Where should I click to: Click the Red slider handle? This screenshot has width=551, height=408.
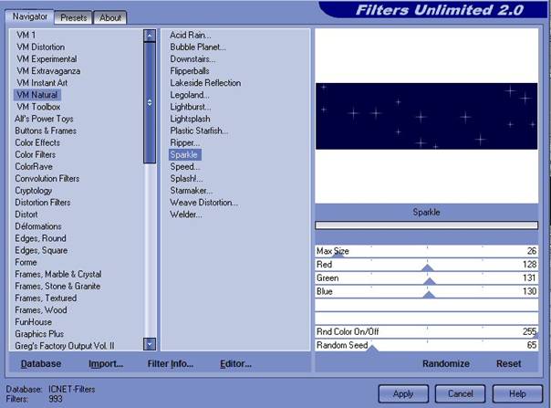pyautogui.click(x=427, y=267)
